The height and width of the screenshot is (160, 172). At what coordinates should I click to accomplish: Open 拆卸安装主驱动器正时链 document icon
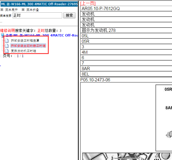[x=7, y=46]
